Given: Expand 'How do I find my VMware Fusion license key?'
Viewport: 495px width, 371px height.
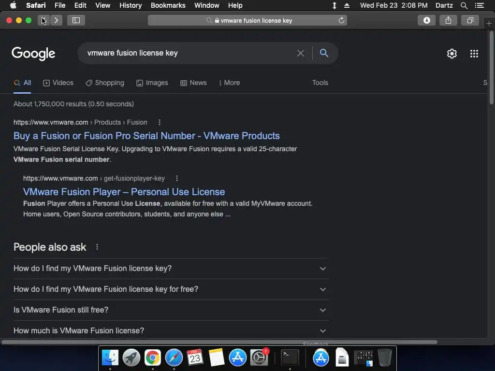Looking at the screenshot, I should tap(171, 269).
